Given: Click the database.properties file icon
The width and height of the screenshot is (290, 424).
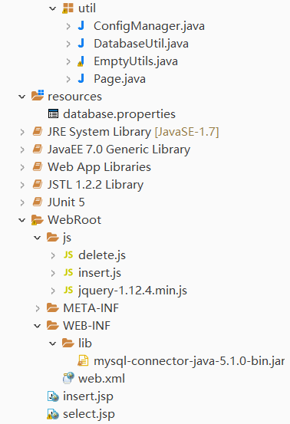Looking at the screenshot, I should (x=53, y=113).
